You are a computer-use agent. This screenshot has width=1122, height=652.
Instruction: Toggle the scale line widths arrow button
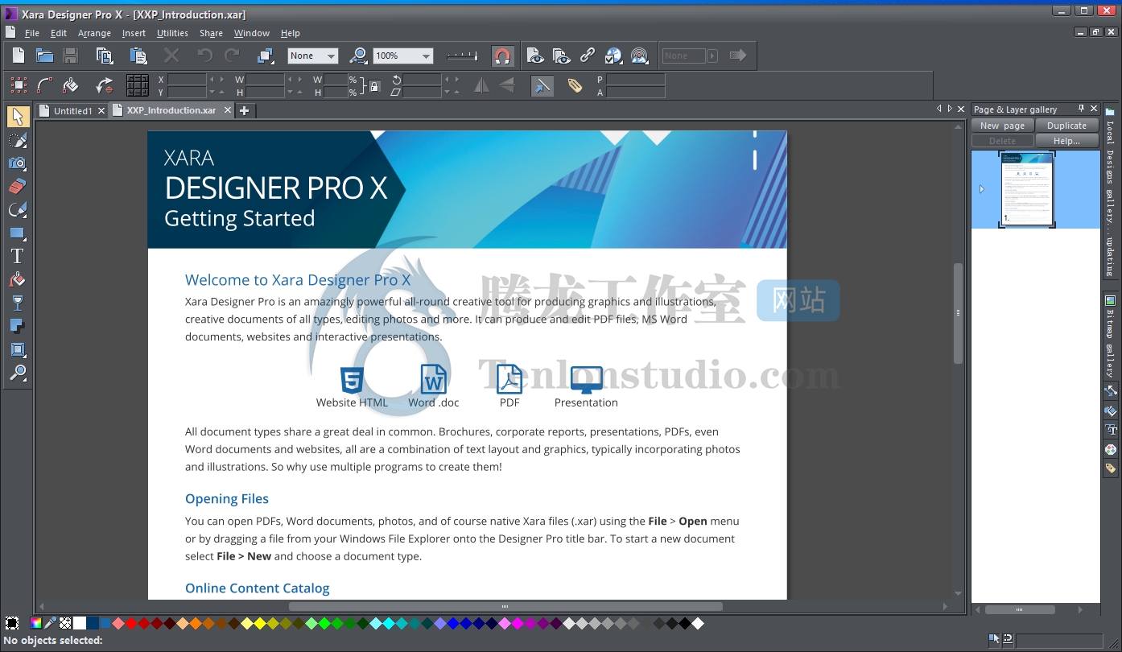(x=542, y=85)
